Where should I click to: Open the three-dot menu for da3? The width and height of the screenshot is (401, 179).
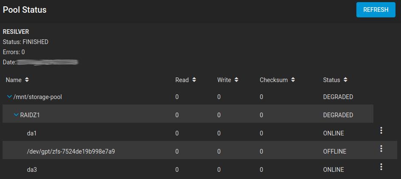(x=381, y=167)
